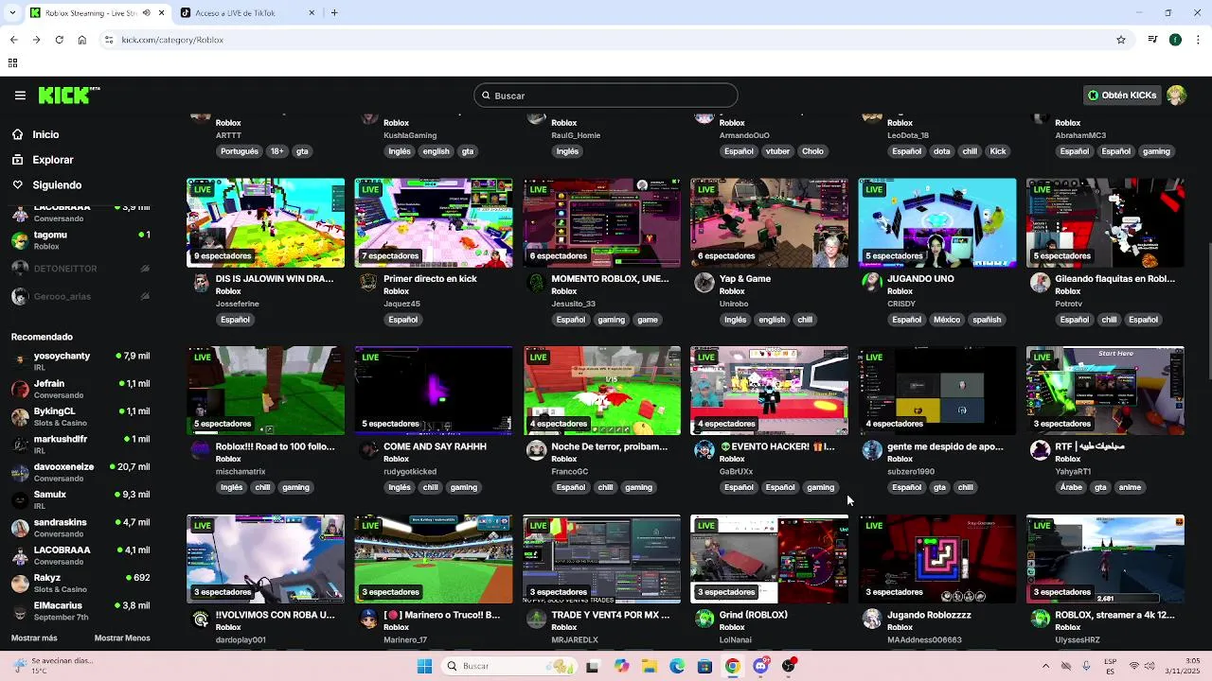Open the Siguiendo heart icon
This screenshot has width=1212, height=681.
point(17,185)
